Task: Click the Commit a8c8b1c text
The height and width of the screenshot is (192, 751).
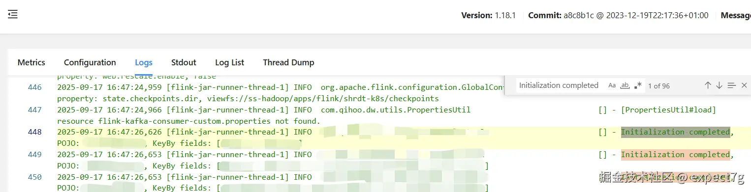Action: (x=618, y=15)
